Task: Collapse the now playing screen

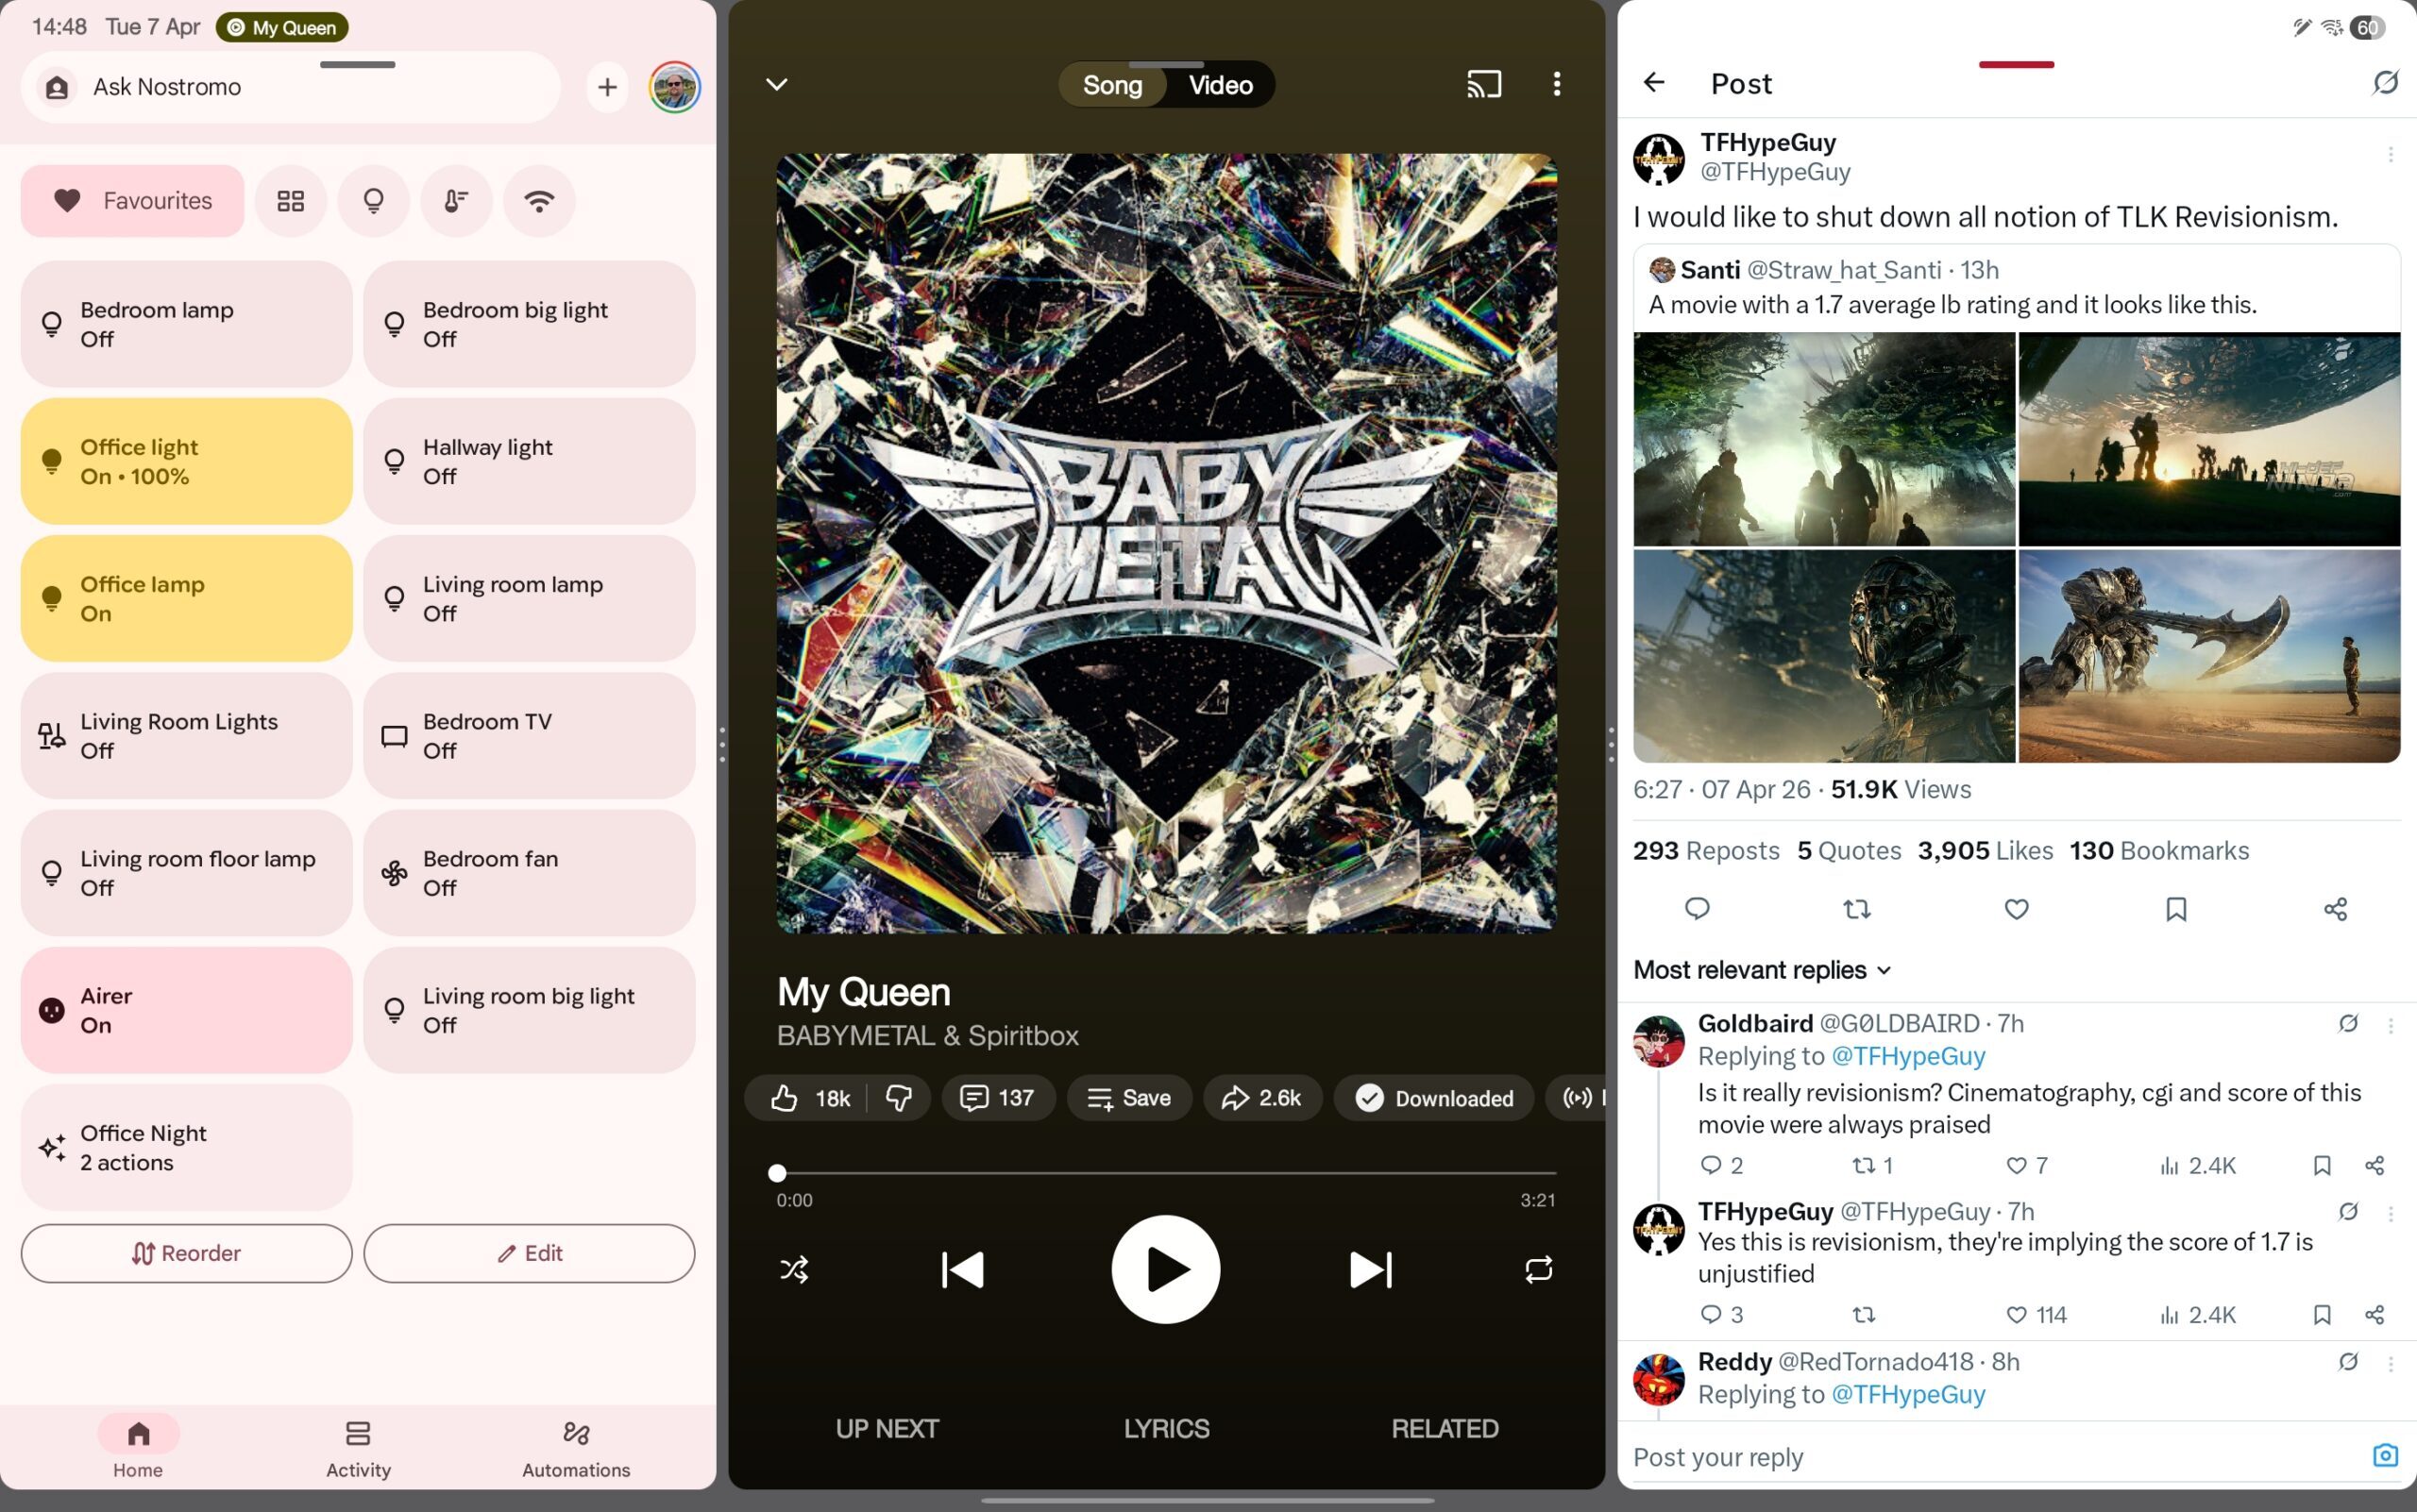Action: [x=775, y=84]
